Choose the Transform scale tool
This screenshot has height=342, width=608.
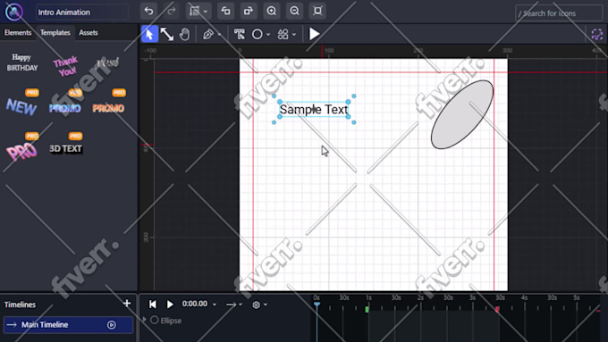pyautogui.click(x=167, y=34)
